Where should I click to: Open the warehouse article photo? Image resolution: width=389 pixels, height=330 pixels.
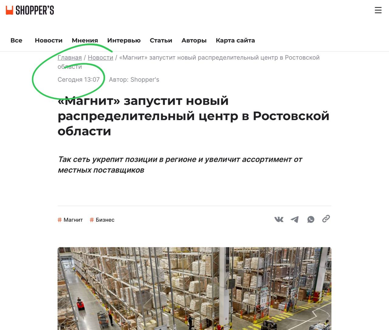194,288
